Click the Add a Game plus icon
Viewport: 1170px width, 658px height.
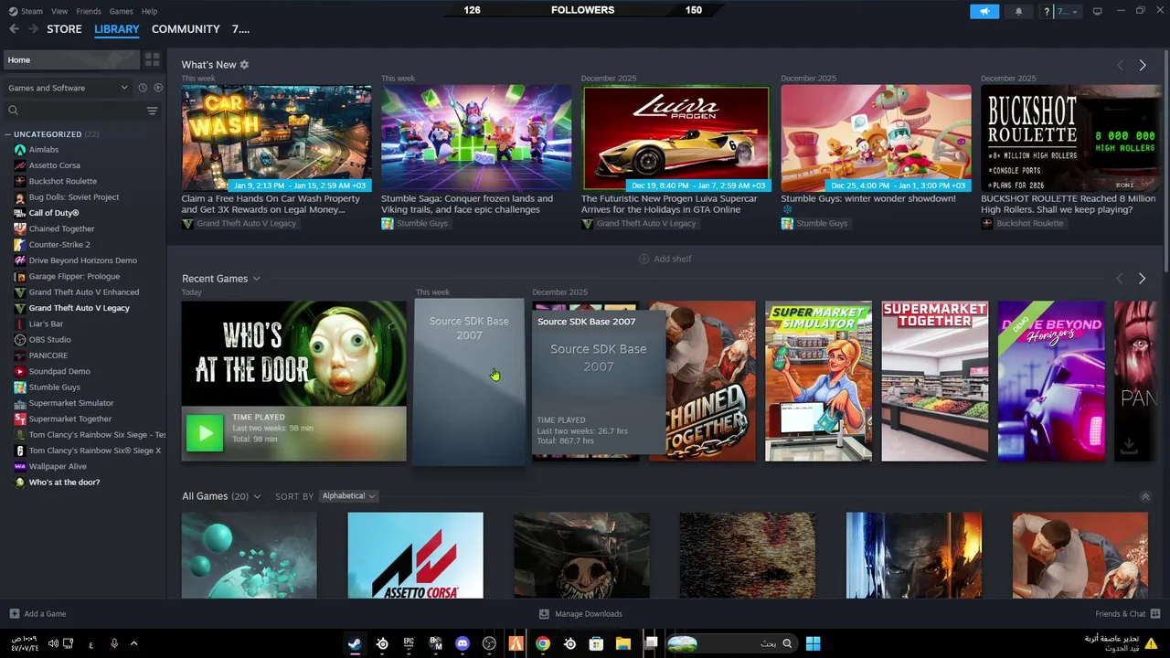[x=14, y=614]
